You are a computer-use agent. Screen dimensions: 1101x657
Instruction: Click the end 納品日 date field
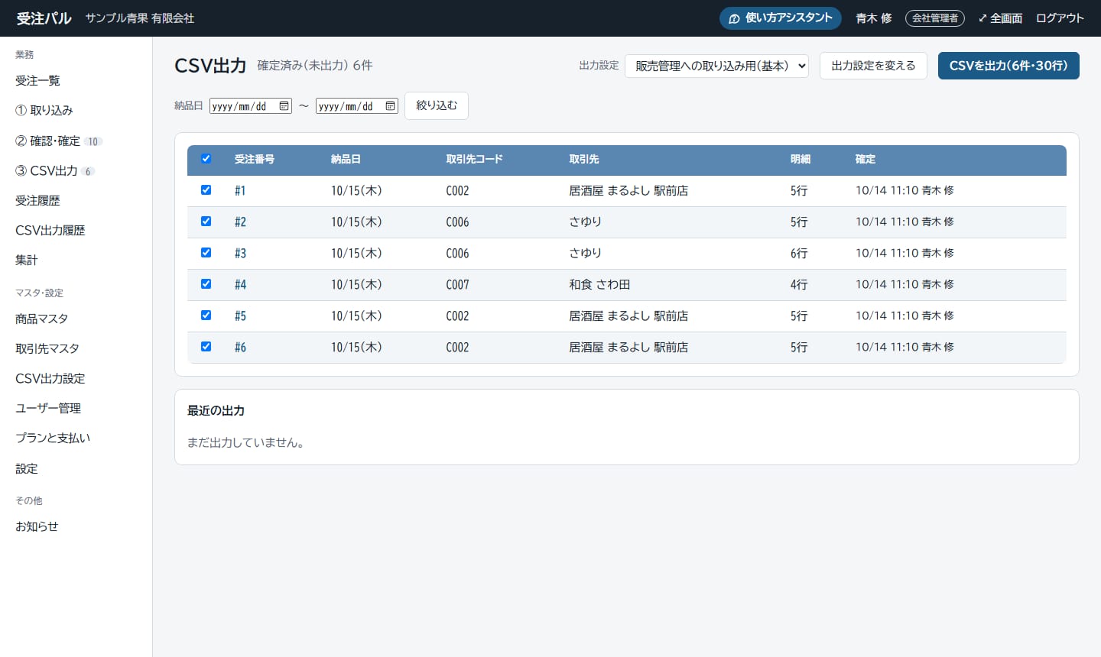coord(357,106)
